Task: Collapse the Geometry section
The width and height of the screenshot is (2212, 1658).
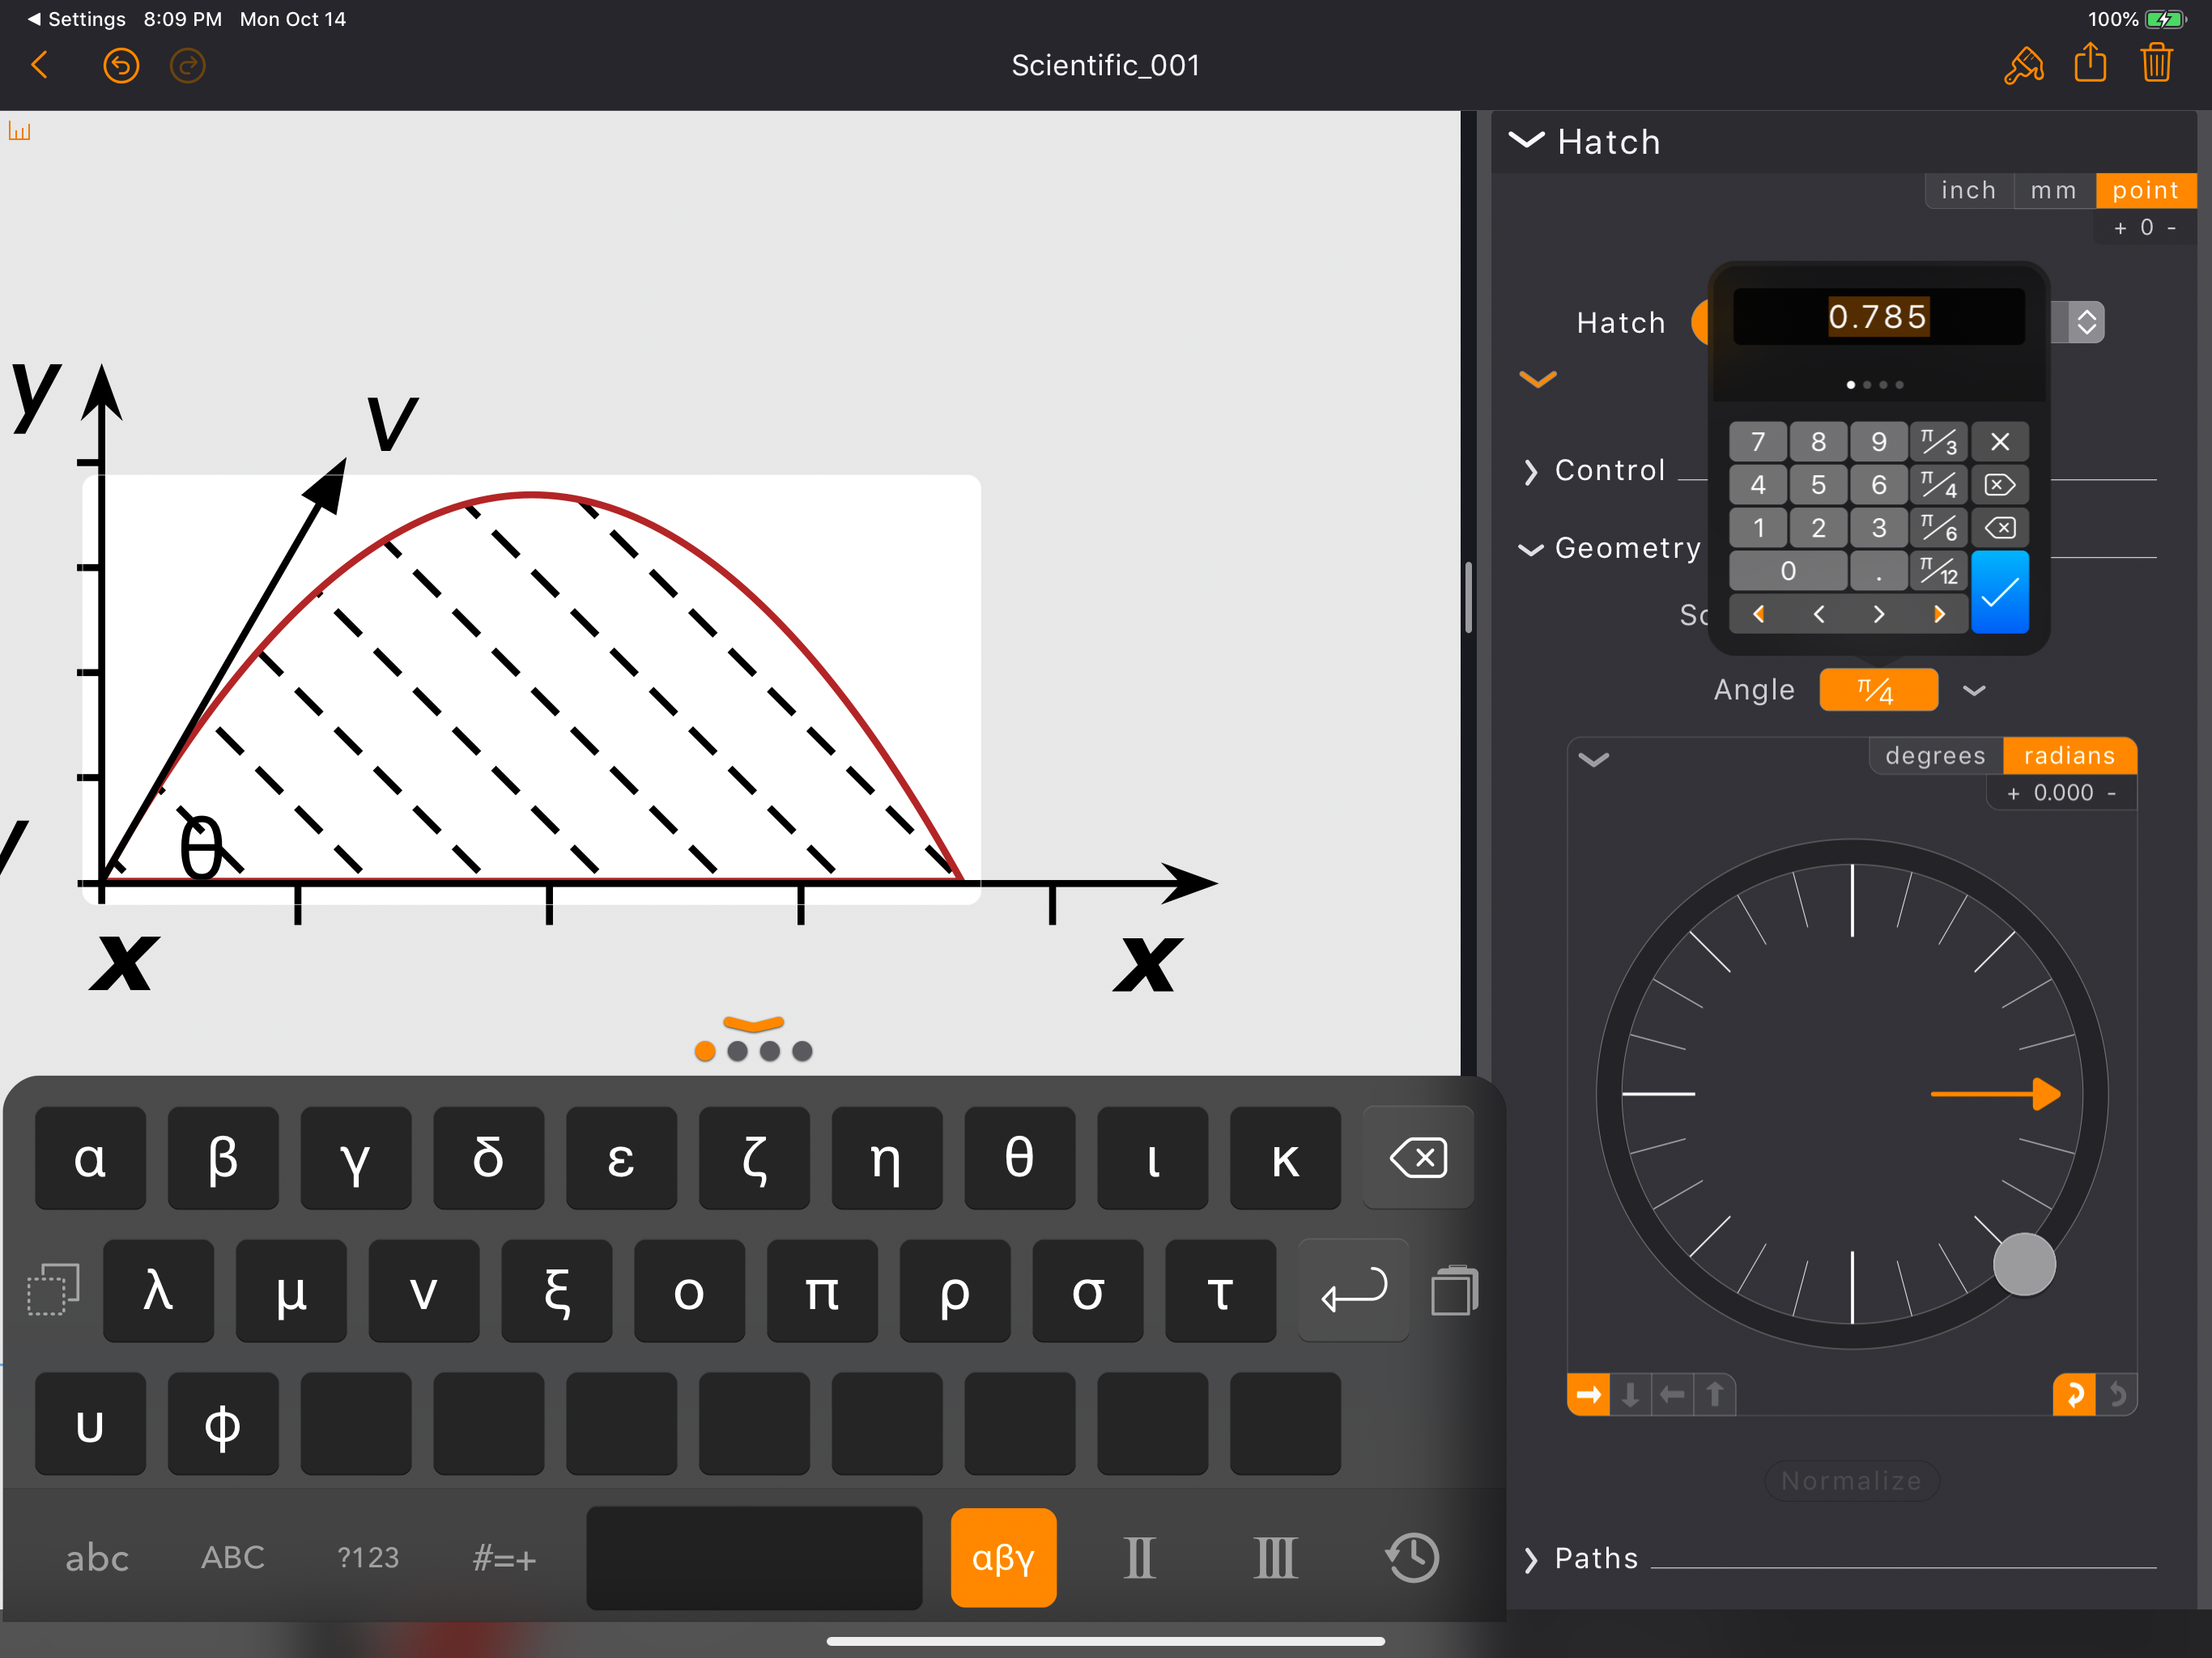Action: point(1531,549)
